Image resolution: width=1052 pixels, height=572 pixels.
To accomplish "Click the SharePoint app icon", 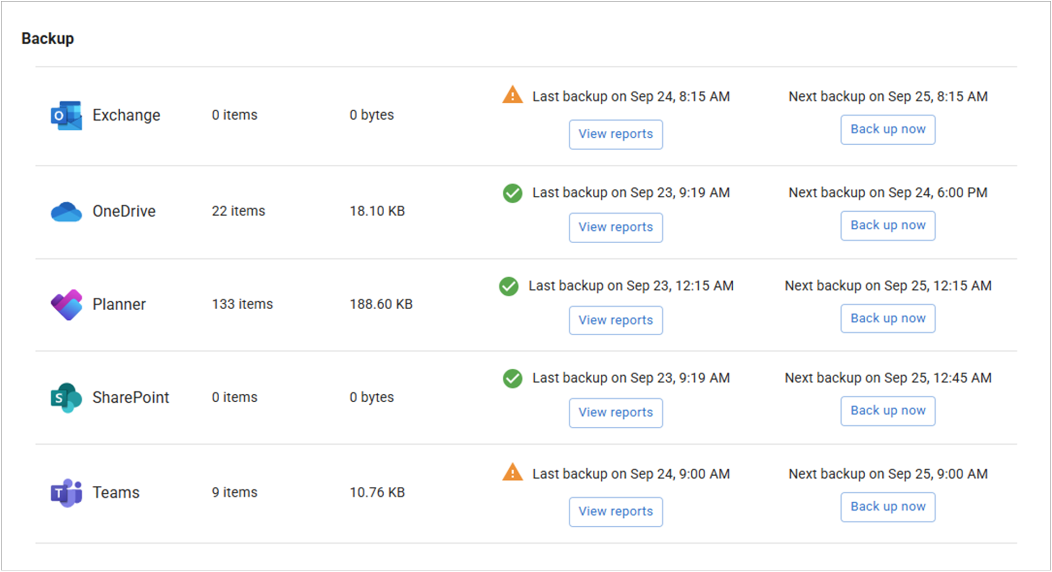I will (x=66, y=397).
